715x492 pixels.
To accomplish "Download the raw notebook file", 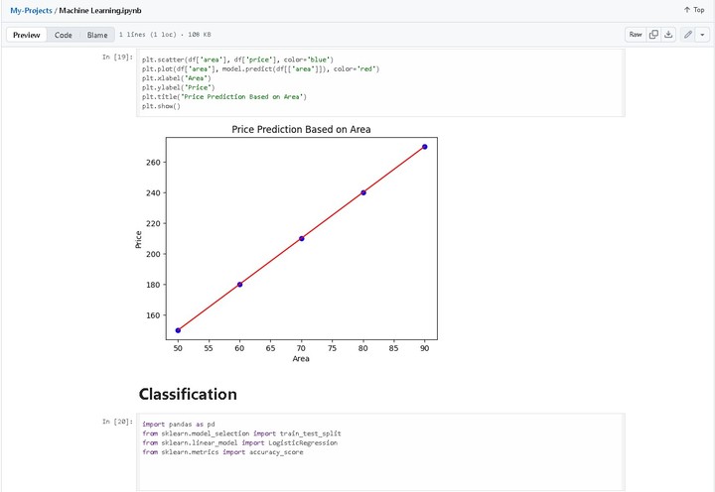I will coord(668,35).
